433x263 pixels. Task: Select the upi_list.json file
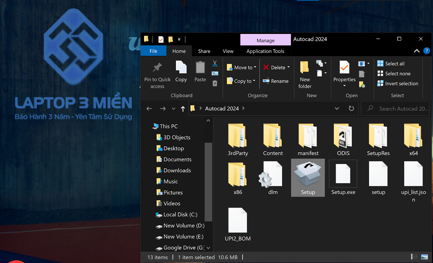pyautogui.click(x=414, y=182)
